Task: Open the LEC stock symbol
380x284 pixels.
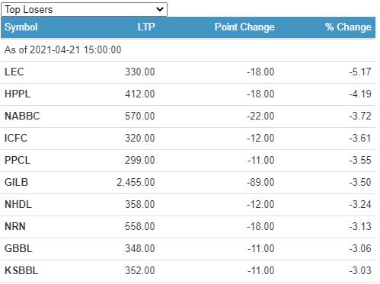Action: (x=14, y=72)
